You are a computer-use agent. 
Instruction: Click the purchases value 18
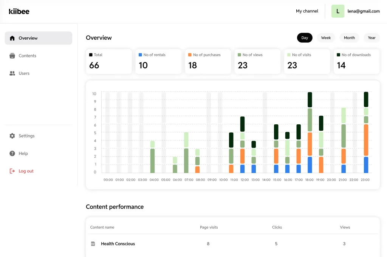192,65
